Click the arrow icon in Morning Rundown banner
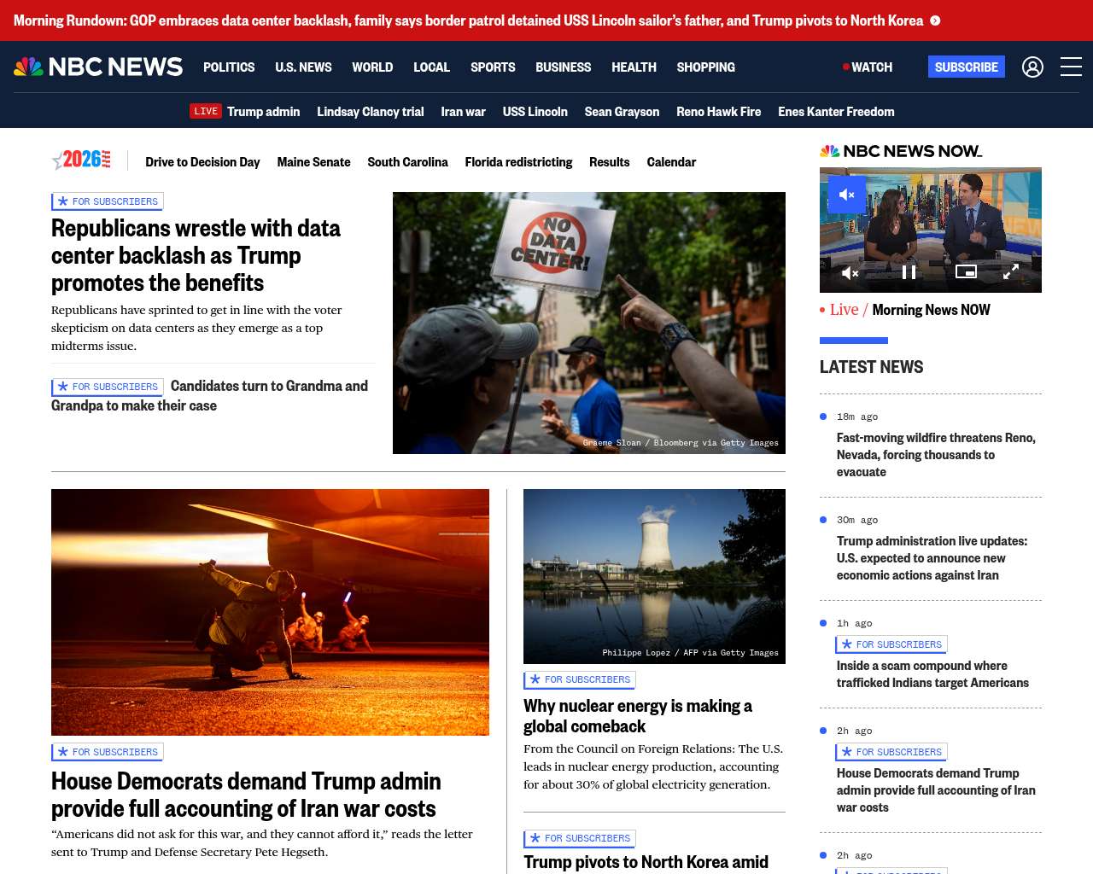 (935, 20)
